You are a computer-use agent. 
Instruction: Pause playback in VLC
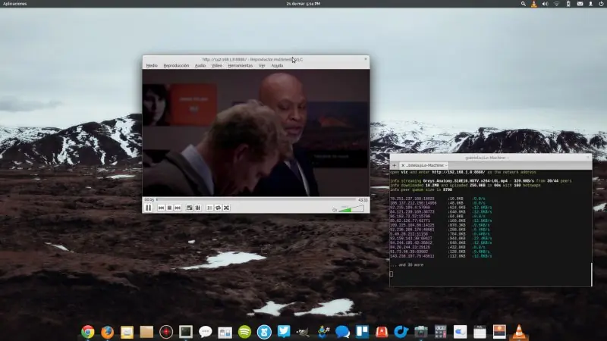148,208
